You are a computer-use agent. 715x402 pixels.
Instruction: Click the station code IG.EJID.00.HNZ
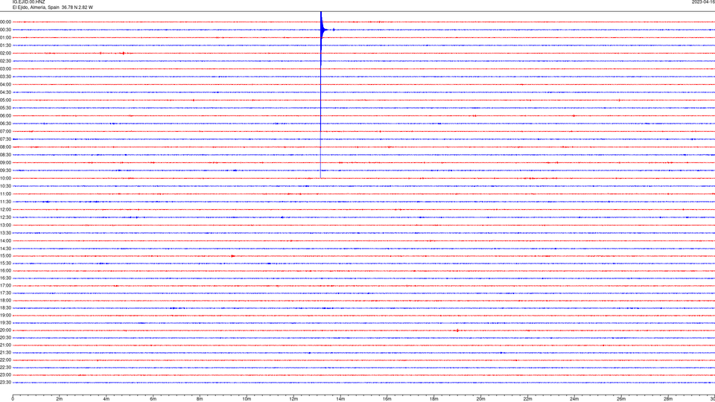click(x=29, y=1)
